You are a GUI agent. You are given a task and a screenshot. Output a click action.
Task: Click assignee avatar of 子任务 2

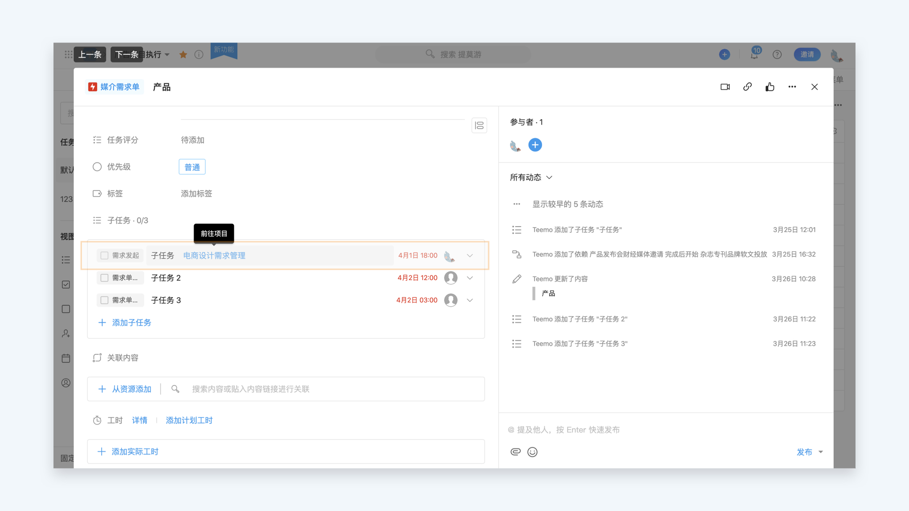click(x=451, y=278)
